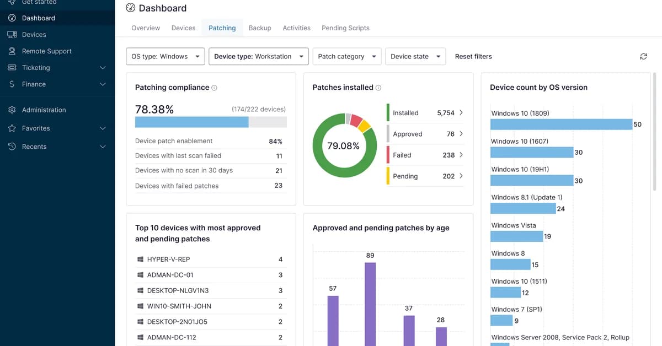Click the Recents clock icon

pos(12,147)
